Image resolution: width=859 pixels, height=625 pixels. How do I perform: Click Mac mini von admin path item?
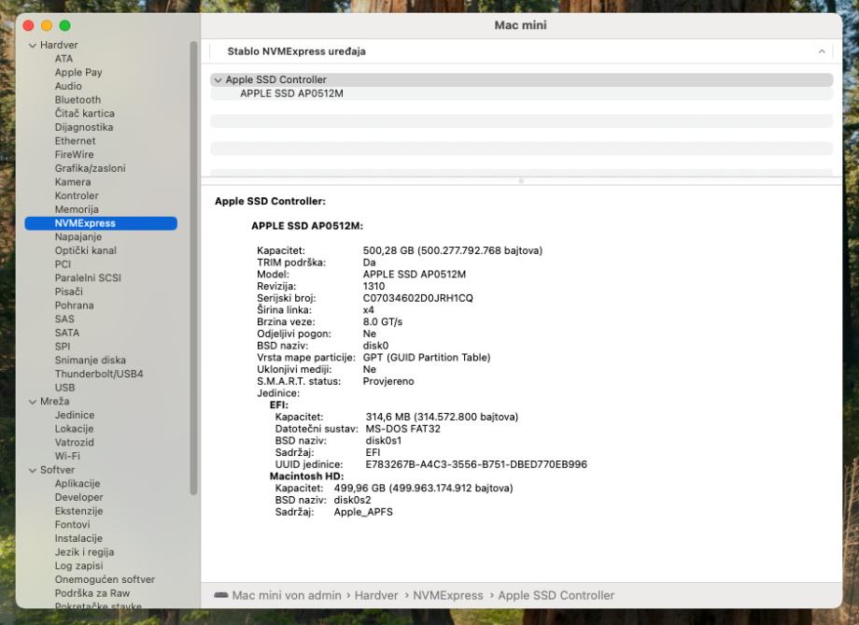[x=287, y=595]
